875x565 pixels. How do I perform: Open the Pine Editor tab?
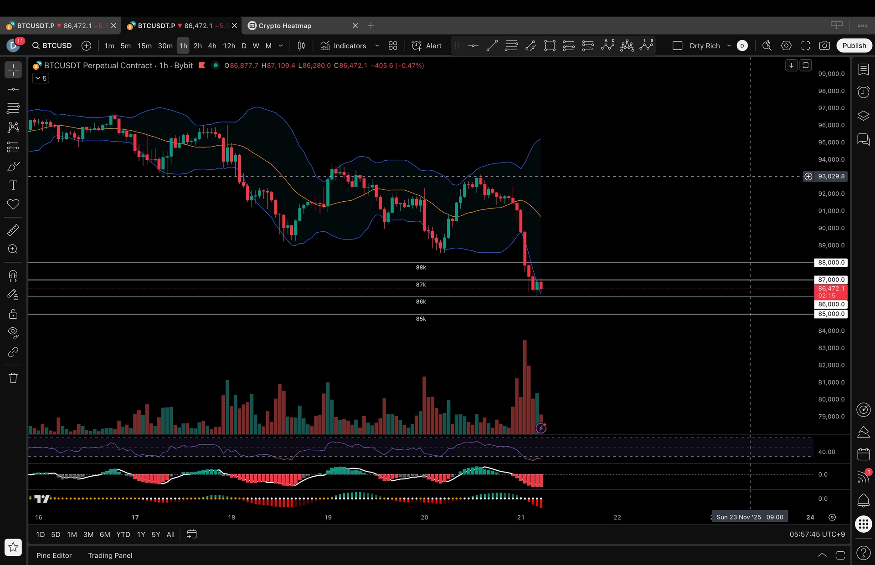[54, 555]
